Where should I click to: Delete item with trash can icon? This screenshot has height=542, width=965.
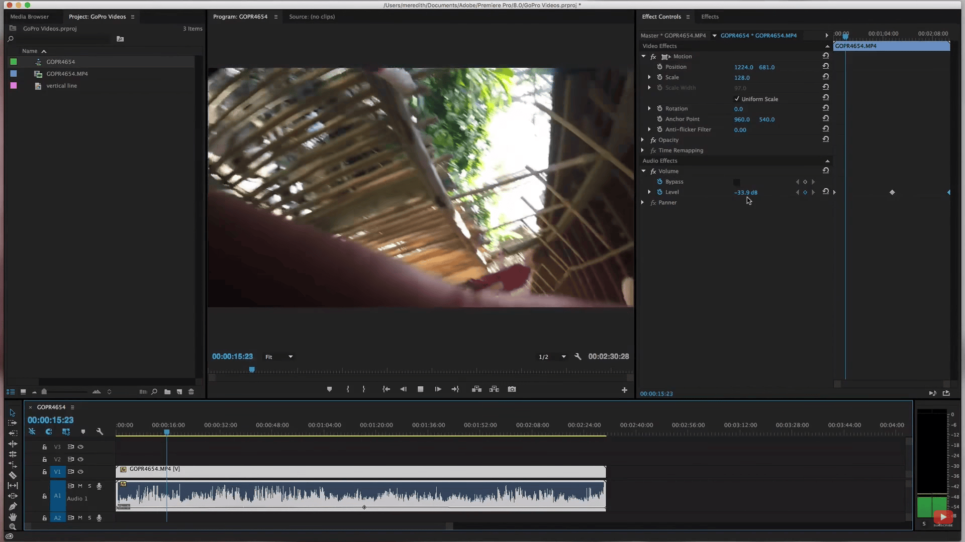click(191, 392)
